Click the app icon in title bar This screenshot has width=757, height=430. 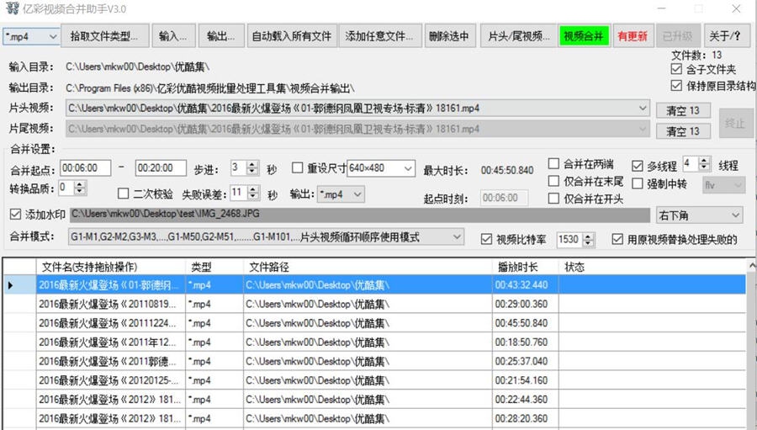coord(12,9)
